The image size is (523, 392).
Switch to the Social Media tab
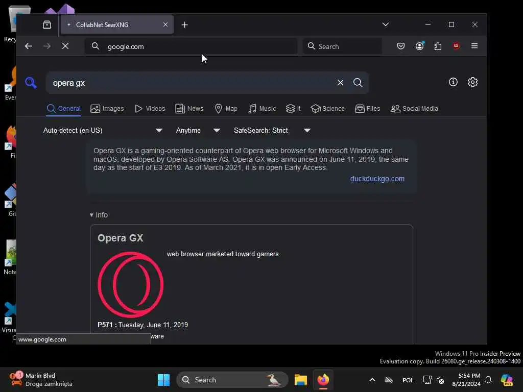tap(414, 109)
